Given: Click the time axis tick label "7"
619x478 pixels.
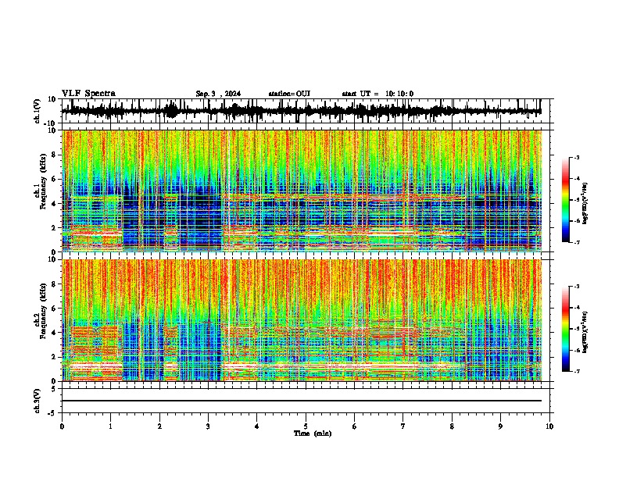Looking at the screenshot, I should [403, 426].
